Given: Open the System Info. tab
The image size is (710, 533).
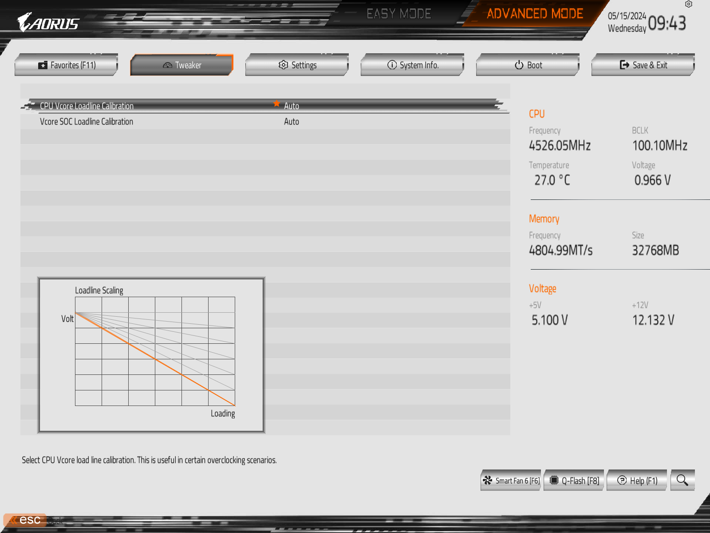Looking at the screenshot, I should 412,65.
